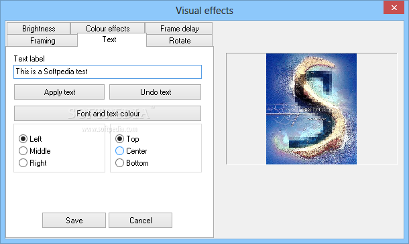Click the 'Text label' caption
The image size is (409, 244).
tap(30, 59)
